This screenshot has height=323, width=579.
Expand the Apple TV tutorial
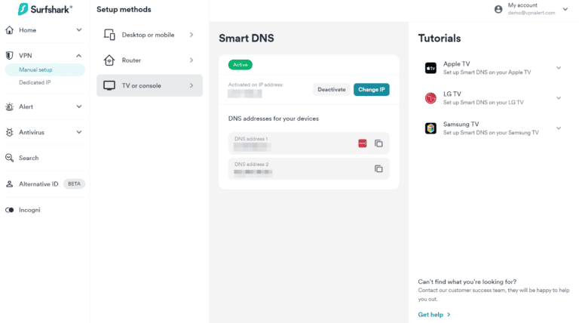pos(559,68)
